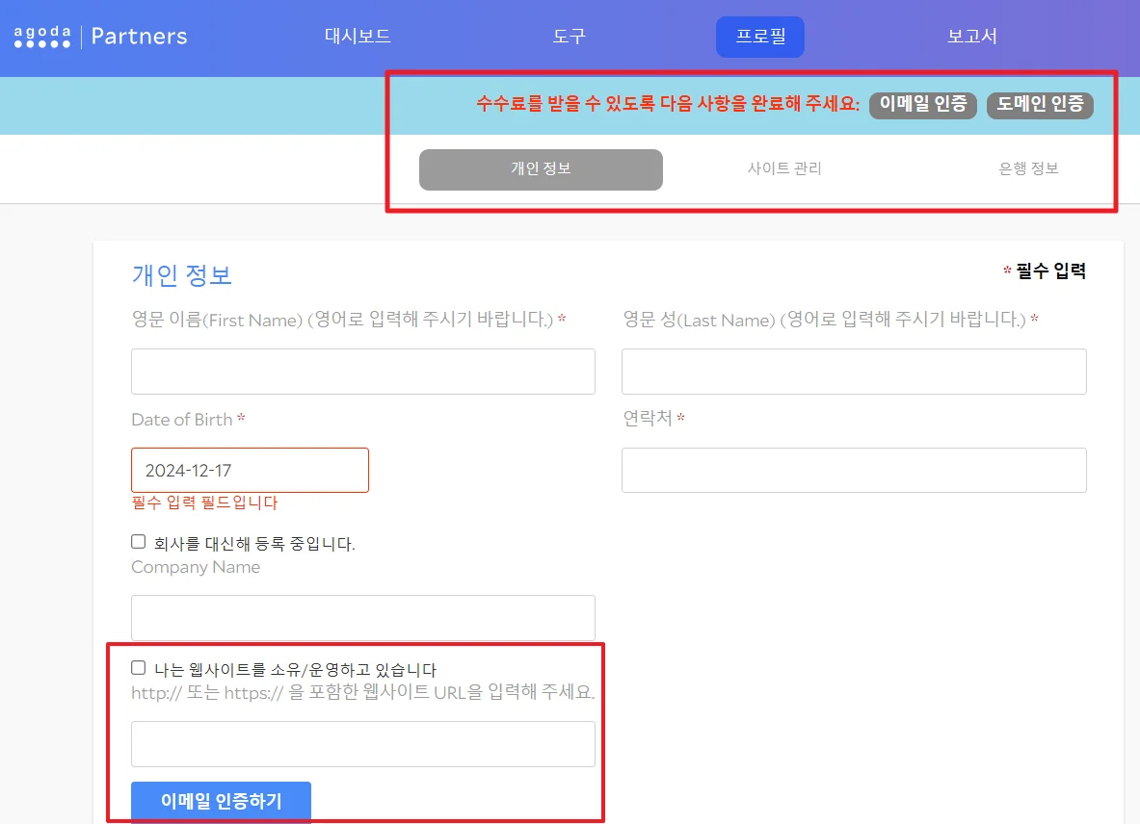
Task: Click the 연락처 phone number field
Action: pos(854,470)
